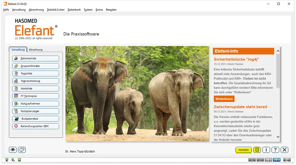Open Behandlungszeiten EBM
Viewport: 296px width, 165px height.
(x=35, y=126)
